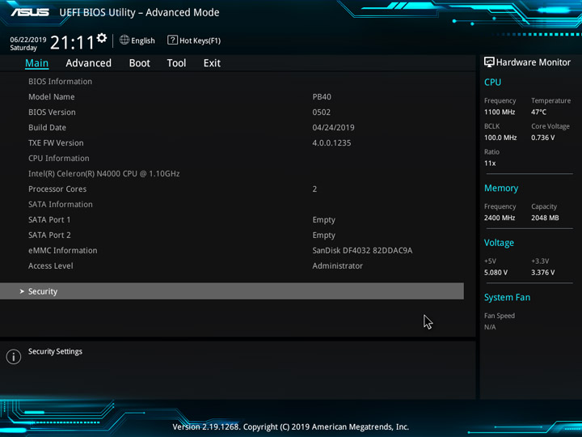
Task: Click CPU frequency 1100 MHz value
Action: tap(500, 112)
